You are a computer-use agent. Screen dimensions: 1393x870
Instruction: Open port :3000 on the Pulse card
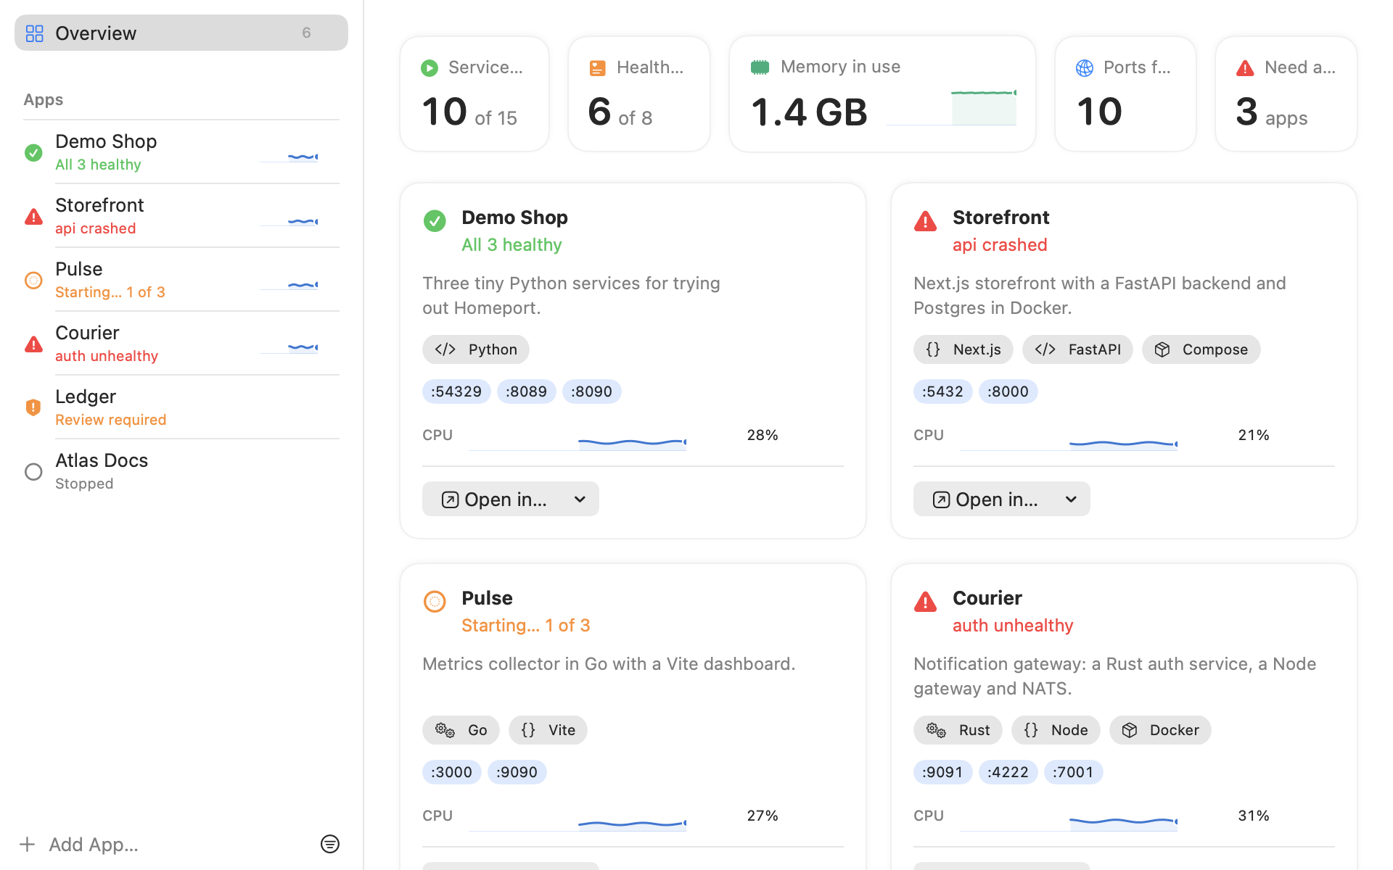[452, 772]
